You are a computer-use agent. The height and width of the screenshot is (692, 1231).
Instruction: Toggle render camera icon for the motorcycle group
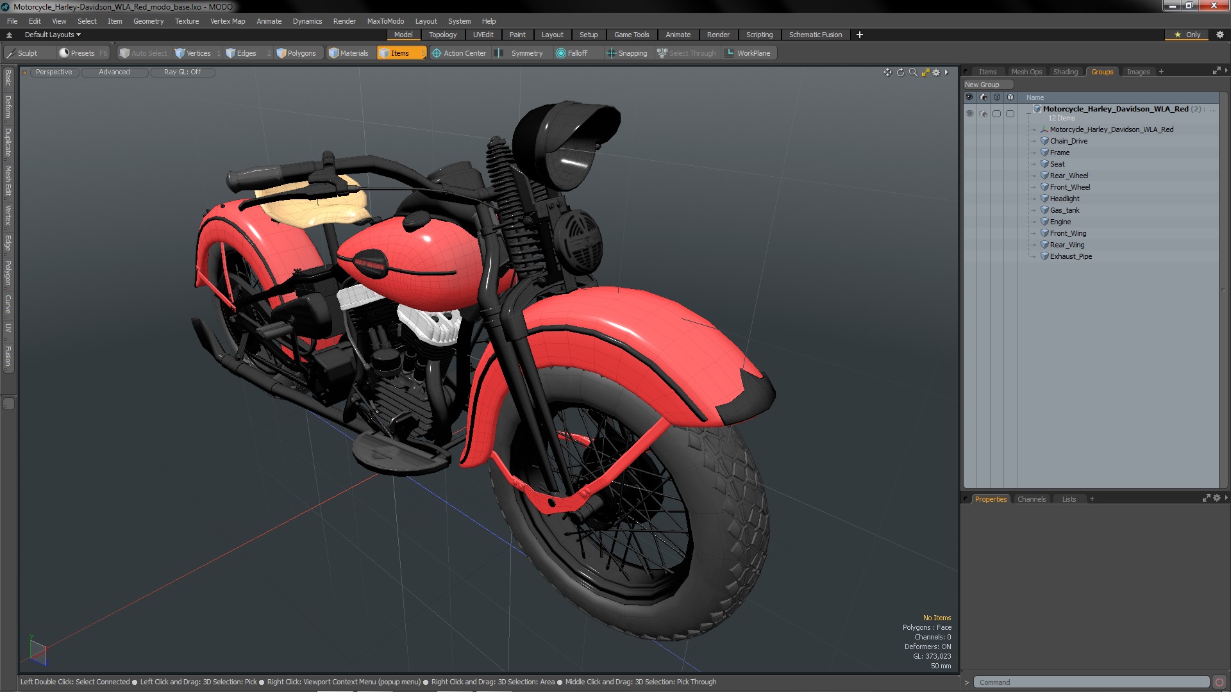tap(984, 113)
